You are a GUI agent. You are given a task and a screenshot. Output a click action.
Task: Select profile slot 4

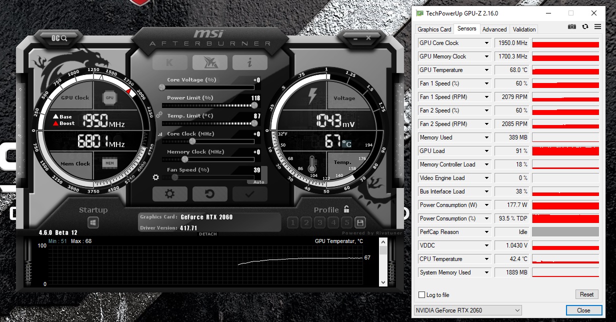point(333,222)
